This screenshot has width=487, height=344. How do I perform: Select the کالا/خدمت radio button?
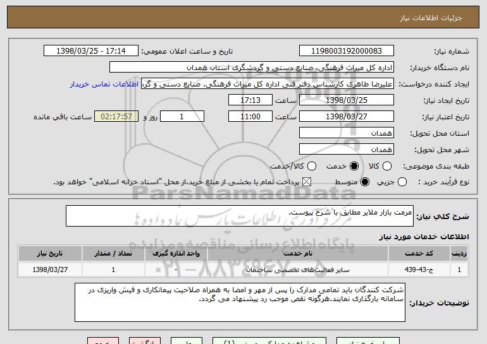[x=312, y=166]
